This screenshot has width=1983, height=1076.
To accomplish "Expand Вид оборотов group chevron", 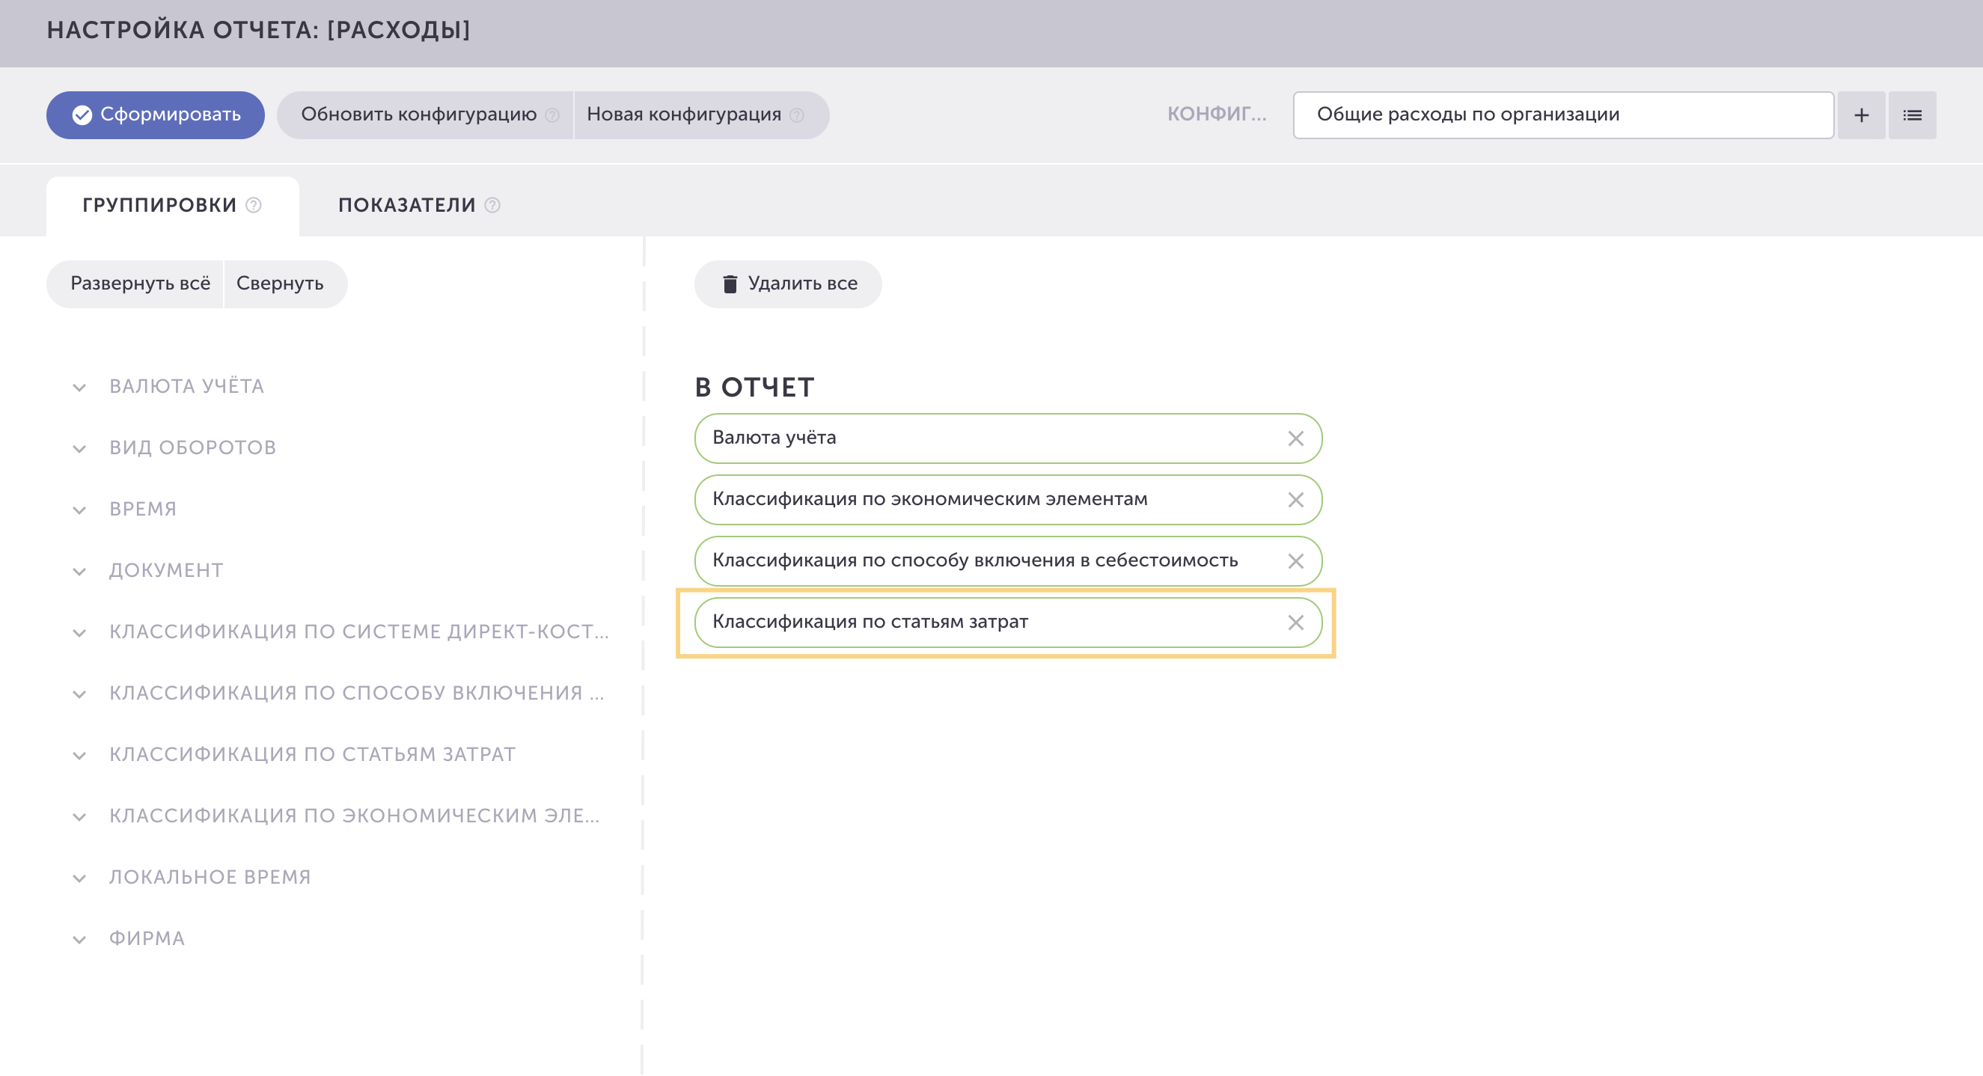I will click(x=79, y=449).
